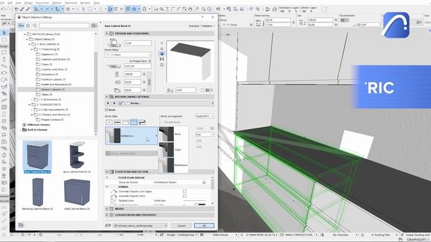Select the Wall Cabinet Block 25 thumbnail
431x242 pixels.
point(77,194)
